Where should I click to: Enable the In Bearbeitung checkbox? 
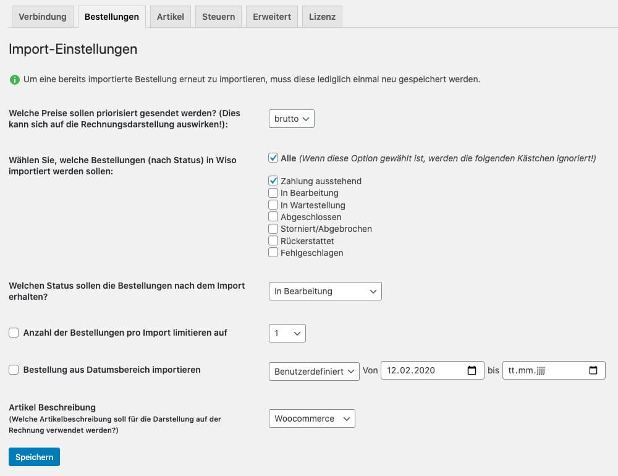tap(273, 193)
